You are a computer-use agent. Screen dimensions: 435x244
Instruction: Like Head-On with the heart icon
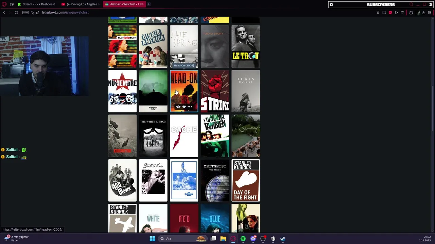pyautogui.click(x=184, y=107)
